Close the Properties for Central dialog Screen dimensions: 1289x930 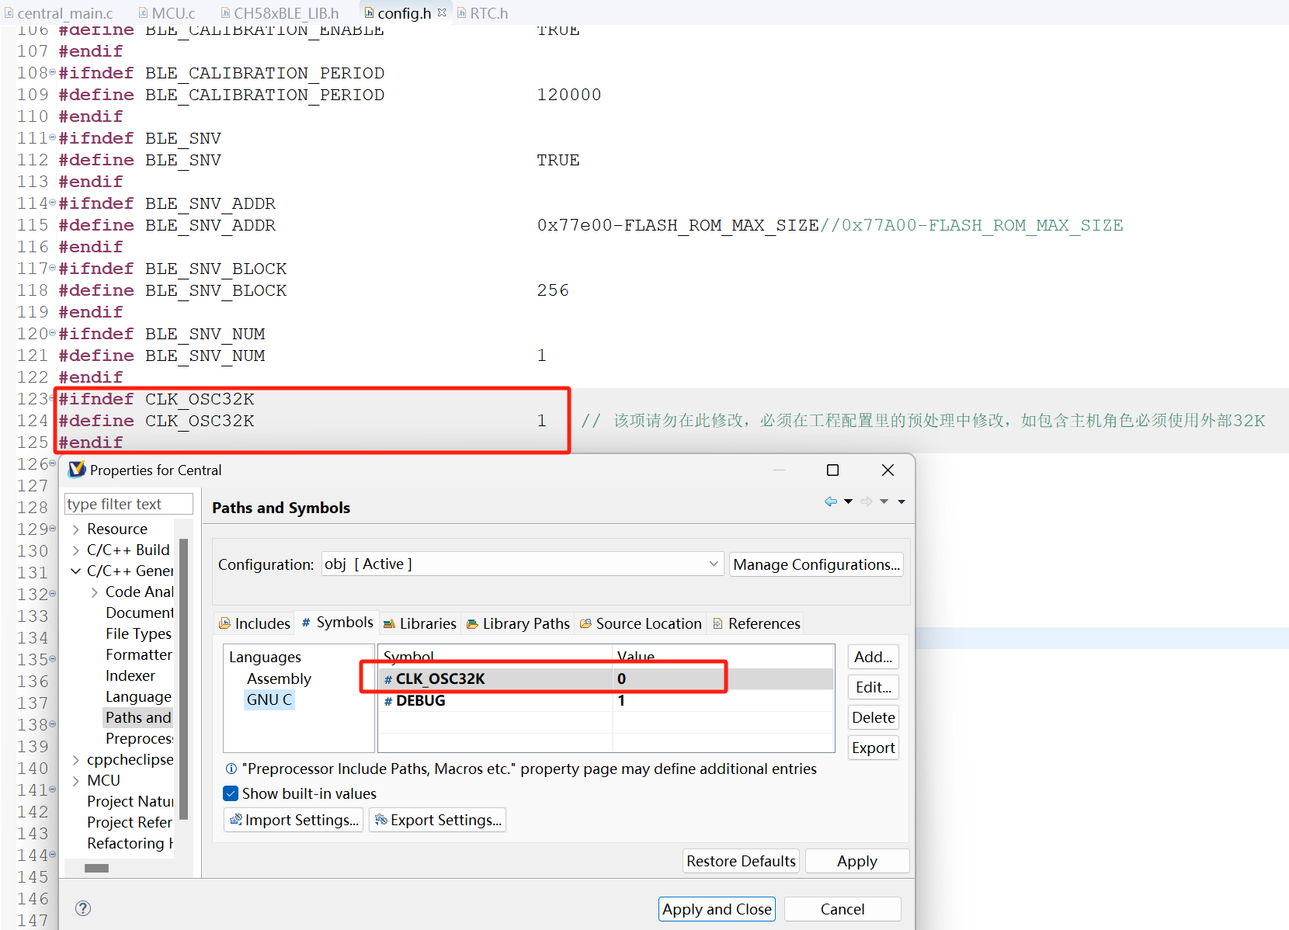pos(888,470)
